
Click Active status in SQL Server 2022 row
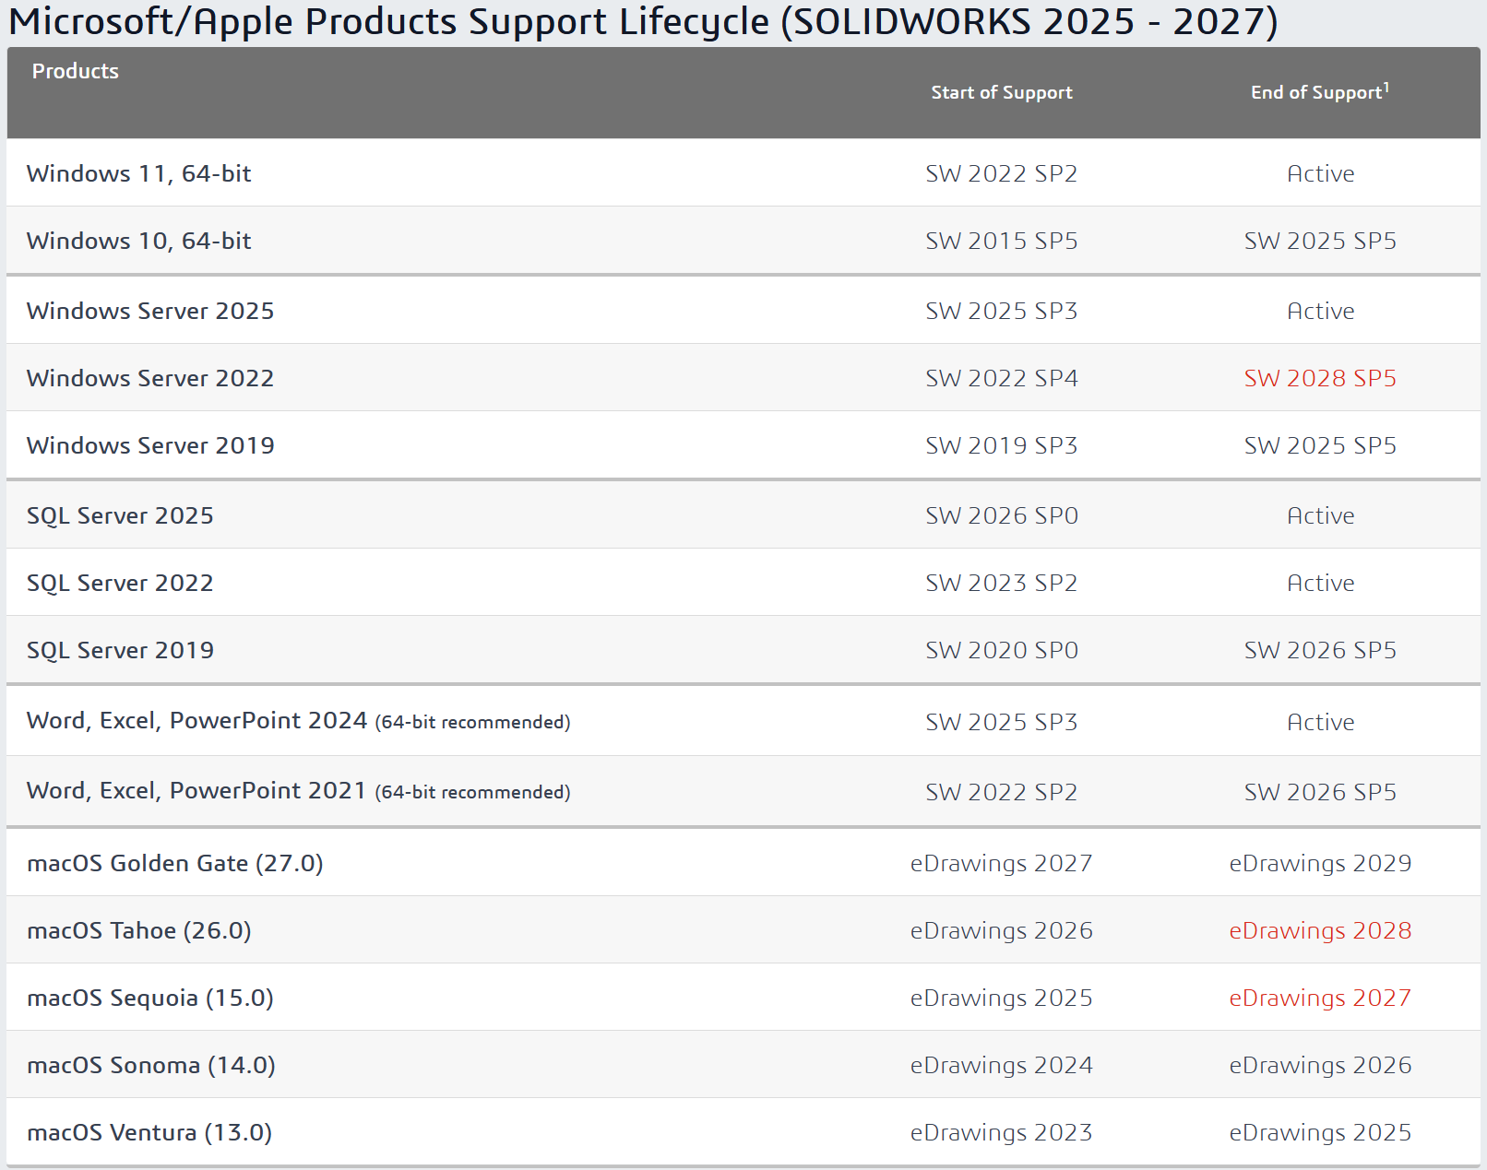[1320, 583]
